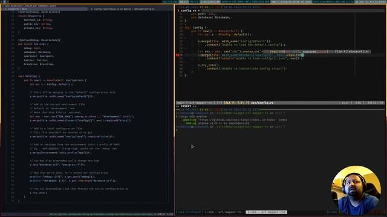Click 'pub fn new() -> Result<Self, ConfigError>' line

[x=55, y=80]
